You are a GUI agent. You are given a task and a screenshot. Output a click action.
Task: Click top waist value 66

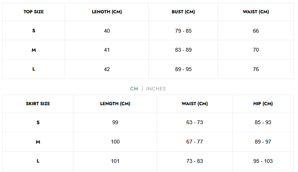click(256, 31)
